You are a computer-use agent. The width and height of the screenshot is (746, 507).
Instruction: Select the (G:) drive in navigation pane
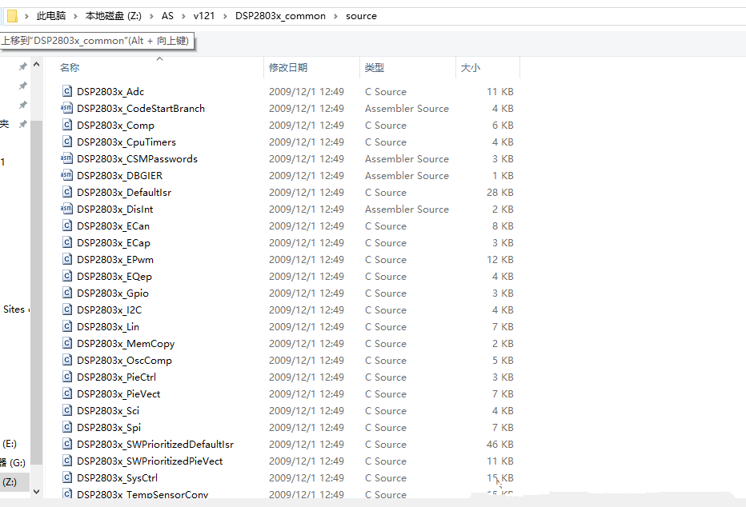coord(13,462)
